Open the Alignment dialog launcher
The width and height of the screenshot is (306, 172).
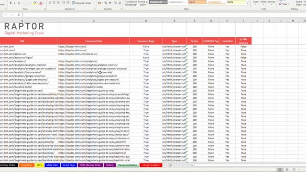(95, 9)
